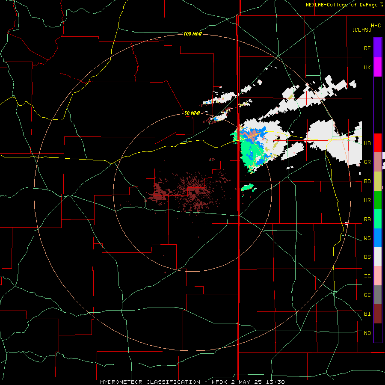Click the GR legend label
The image size is (385, 385).
tap(367, 162)
